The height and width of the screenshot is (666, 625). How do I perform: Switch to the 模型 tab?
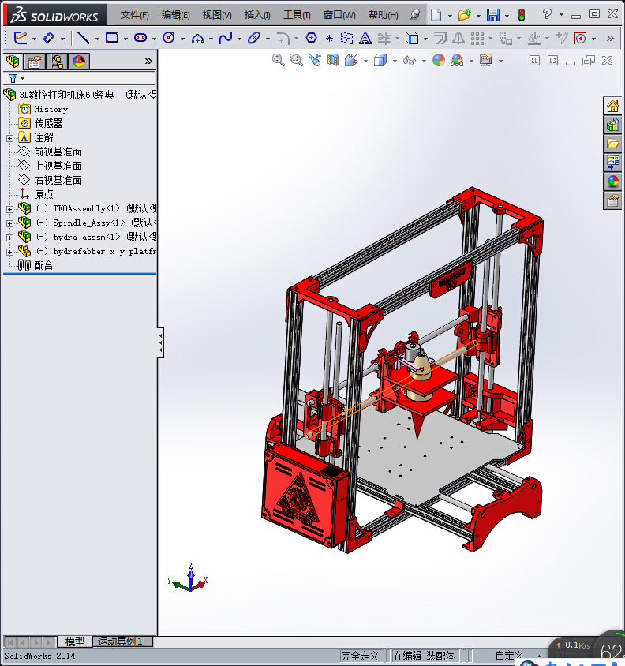75,642
